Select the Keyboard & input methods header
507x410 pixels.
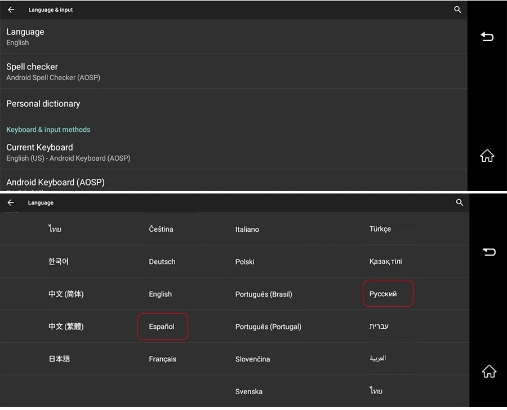point(48,130)
